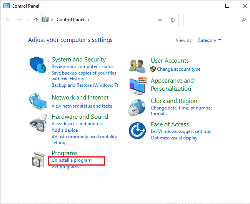250x204 pixels.
Task: Open Appearance and Personalization category
Action: 172,85
